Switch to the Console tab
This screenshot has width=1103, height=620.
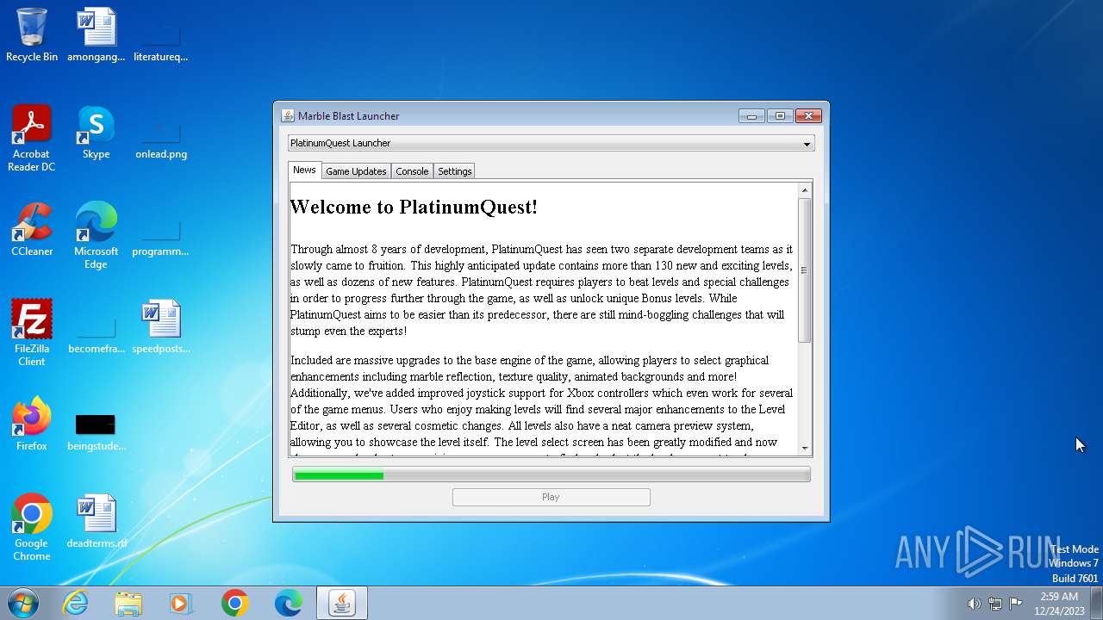pos(412,171)
